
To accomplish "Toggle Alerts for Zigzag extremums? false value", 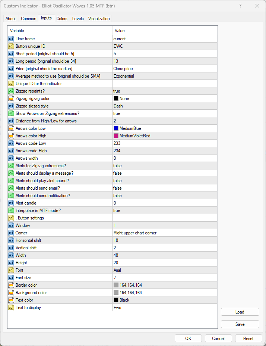I will click(x=165, y=166).
